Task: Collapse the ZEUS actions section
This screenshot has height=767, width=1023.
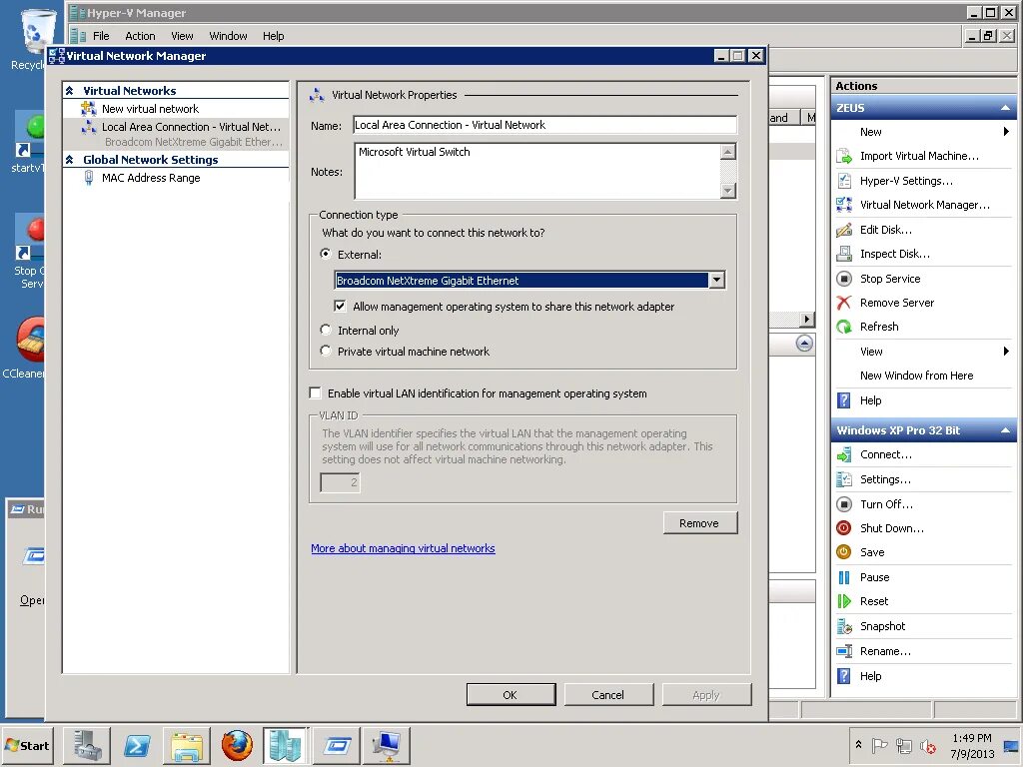Action: (1005, 108)
